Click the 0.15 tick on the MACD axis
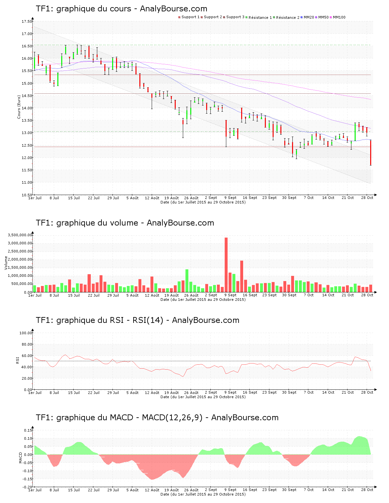389x503 pixels. (28, 430)
